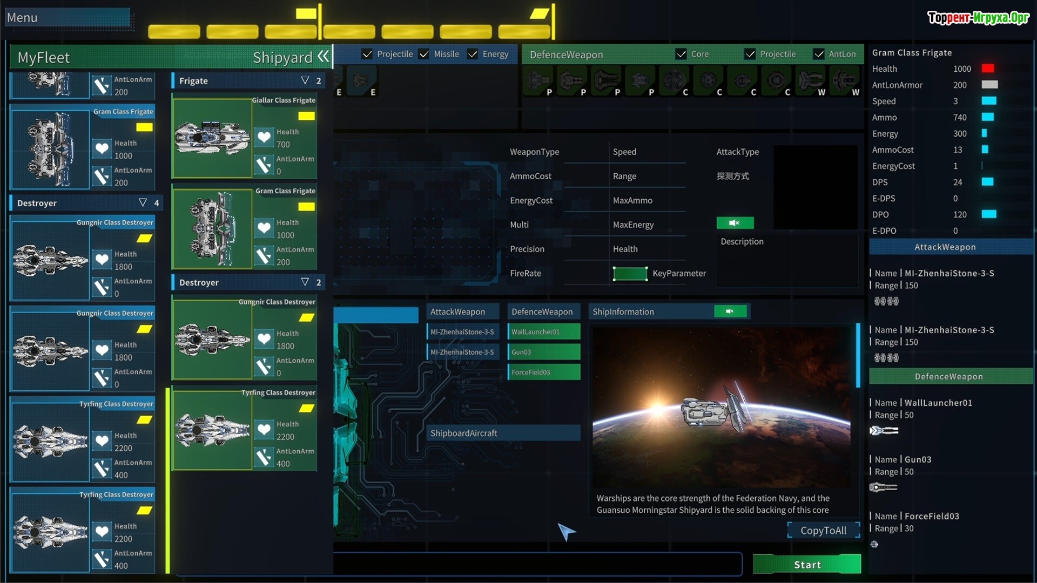Viewport: 1037px width, 583px height.
Task: Toggle green sound icon beside ShipInformation
Action: (x=730, y=311)
